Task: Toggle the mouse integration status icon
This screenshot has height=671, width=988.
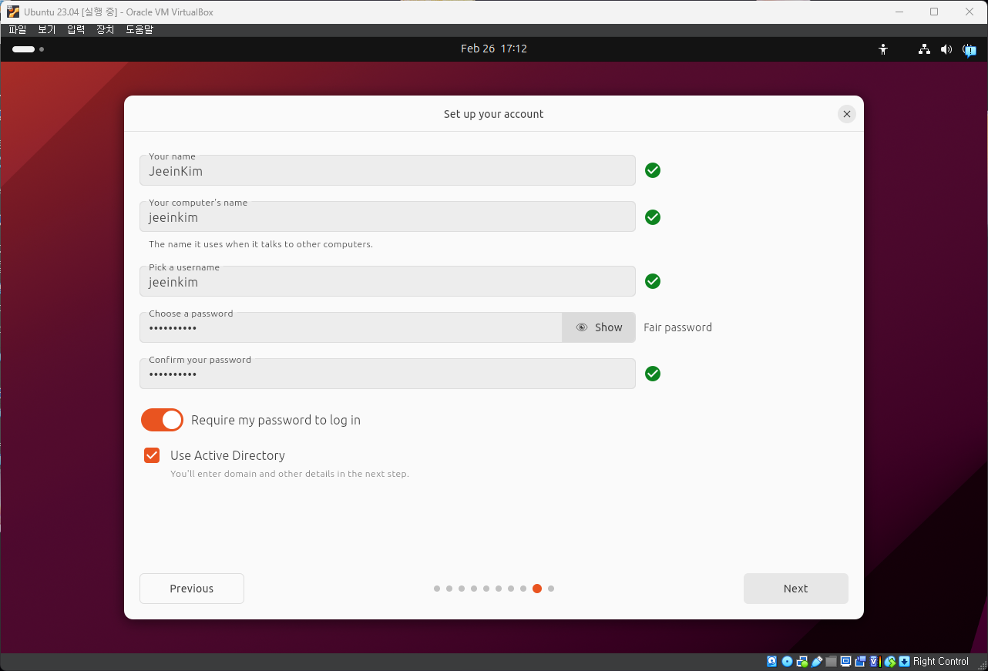Action: pyautogui.click(x=890, y=662)
